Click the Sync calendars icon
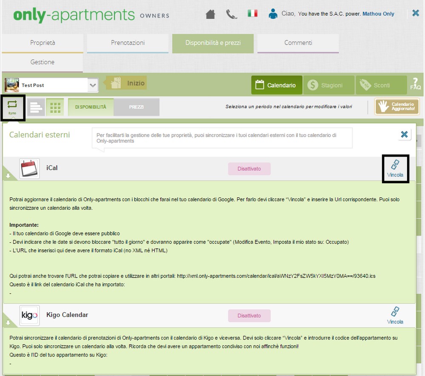This screenshot has height=376, width=425. [12, 107]
